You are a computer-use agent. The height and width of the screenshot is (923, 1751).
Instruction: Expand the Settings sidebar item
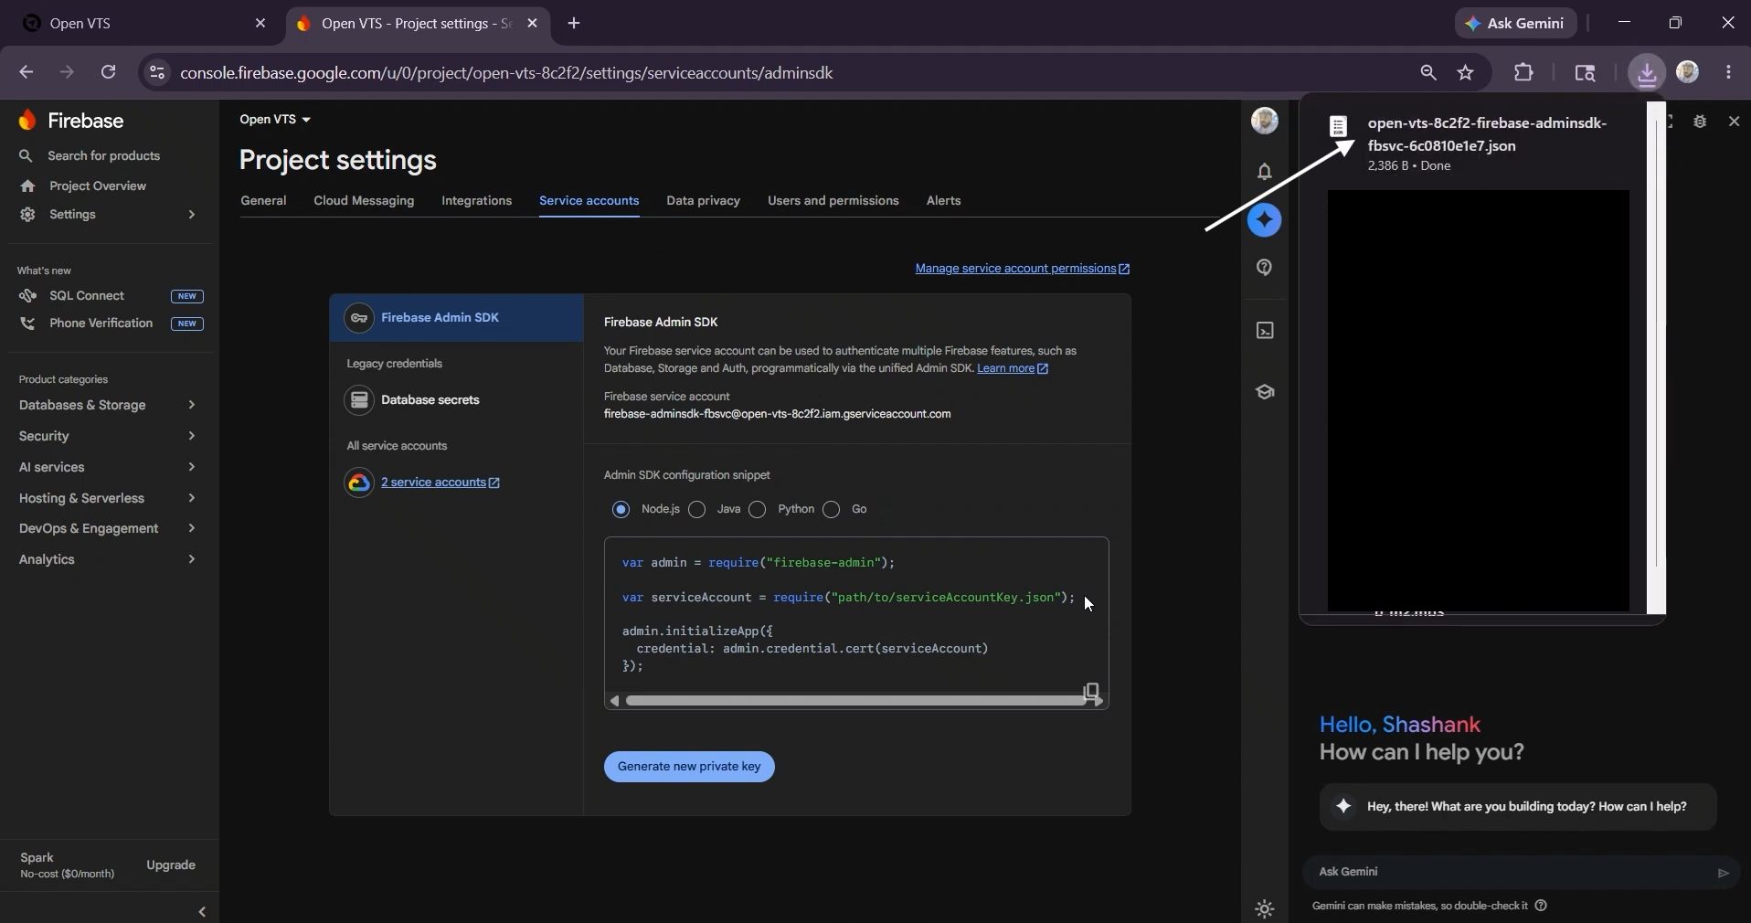192,215
